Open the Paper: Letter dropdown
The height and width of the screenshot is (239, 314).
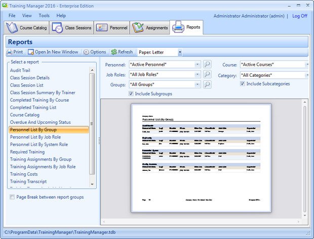pos(180,52)
